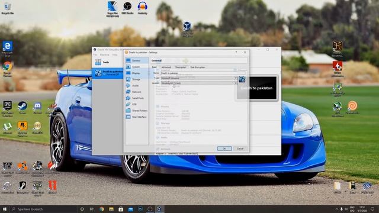Open the Audacity desktop icon
This screenshot has height=213, width=379.
[x=142, y=8]
